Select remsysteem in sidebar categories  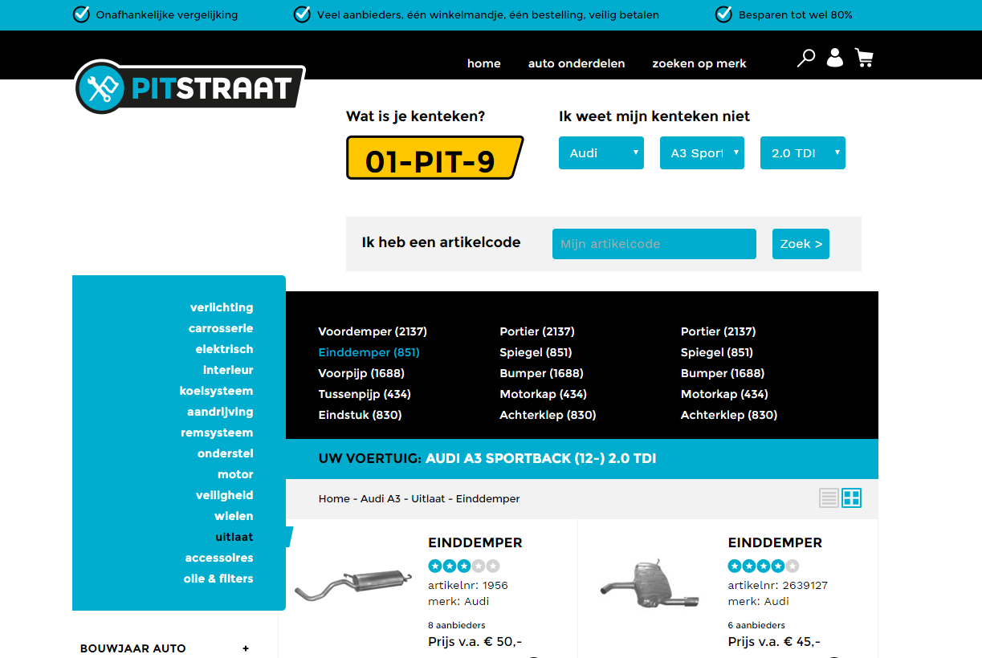[x=217, y=433]
